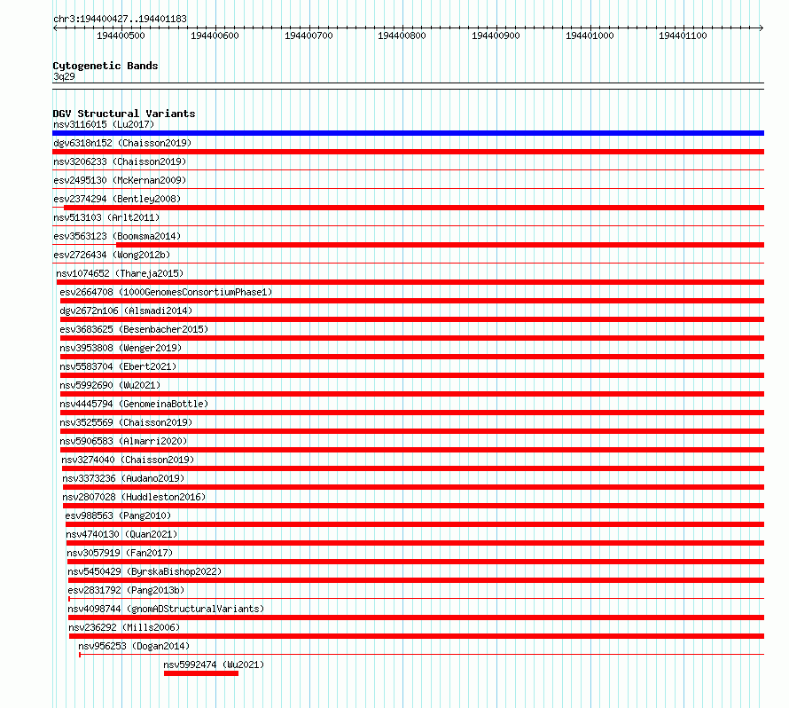Open nsv4098744 (gnomADStructuralVariants) variant

166,609
